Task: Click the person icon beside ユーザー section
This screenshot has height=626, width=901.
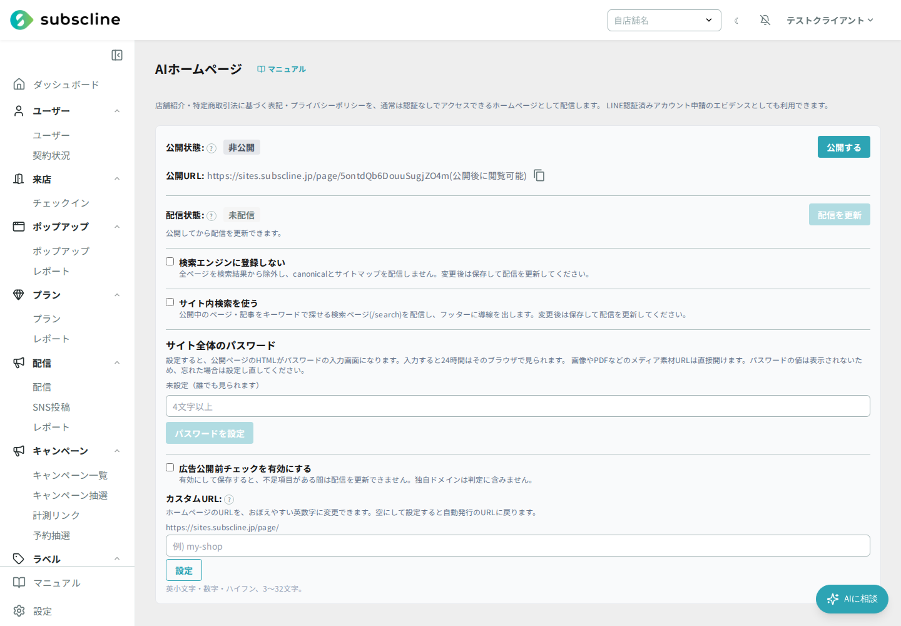Action: click(x=19, y=111)
